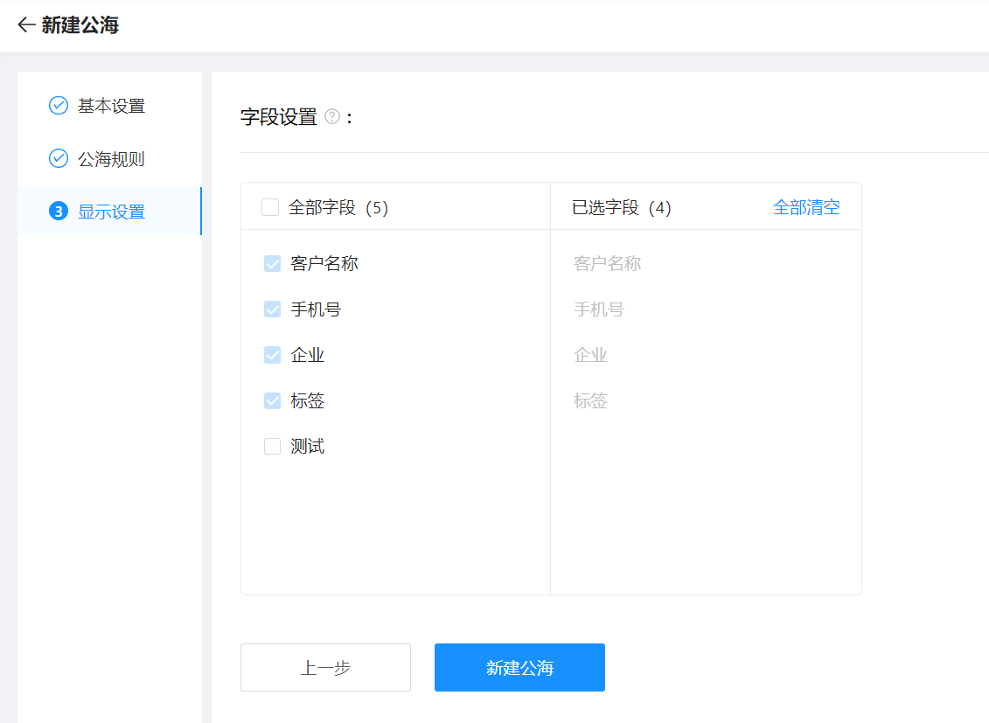Uncheck the 企业 field checkbox

(x=272, y=355)
